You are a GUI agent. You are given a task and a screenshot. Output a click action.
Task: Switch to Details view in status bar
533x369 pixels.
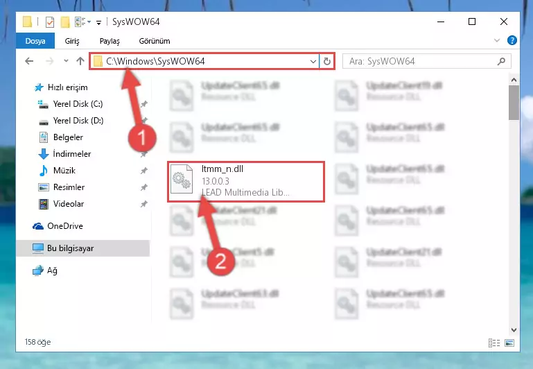(x=494, y=343)
